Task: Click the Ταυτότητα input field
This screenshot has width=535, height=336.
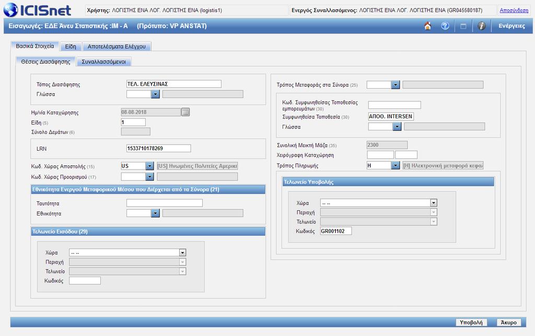Action: pyautogui.click(x=165, y=203)
